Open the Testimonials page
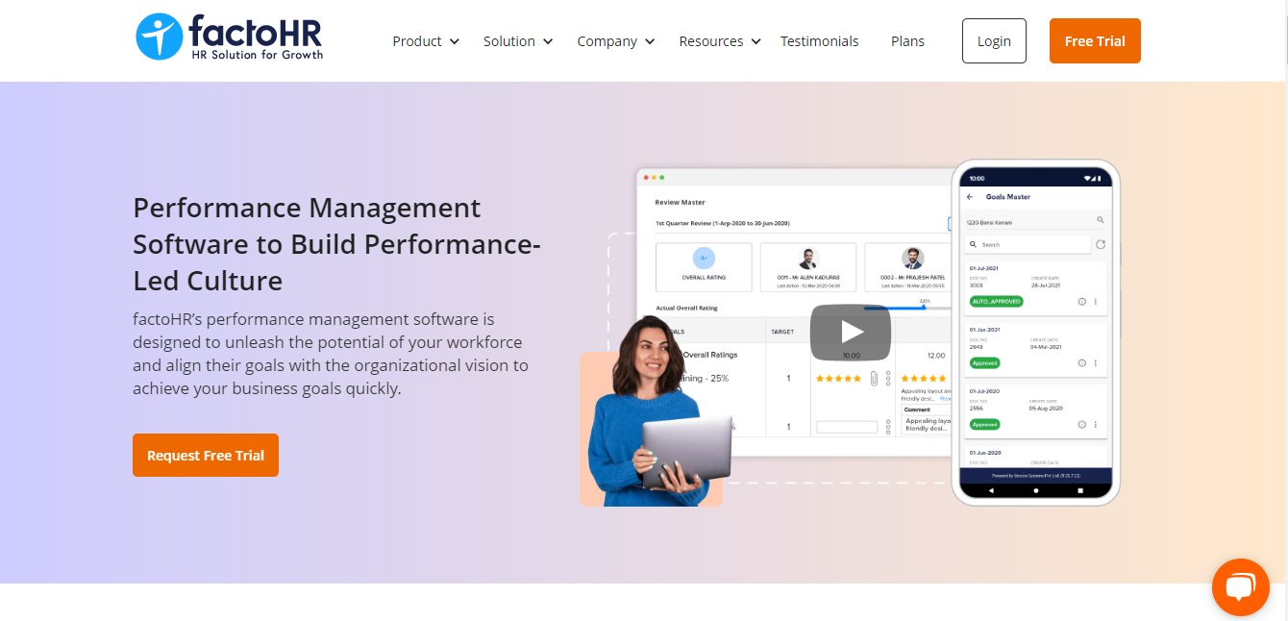The width and height of the screenshot is (1288, 621). pyautogui.click(x=820, y=41)
